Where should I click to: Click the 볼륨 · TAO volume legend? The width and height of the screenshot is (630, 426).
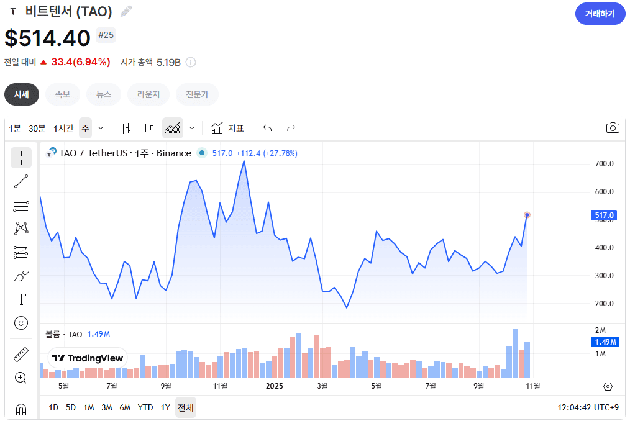point(64,334)
